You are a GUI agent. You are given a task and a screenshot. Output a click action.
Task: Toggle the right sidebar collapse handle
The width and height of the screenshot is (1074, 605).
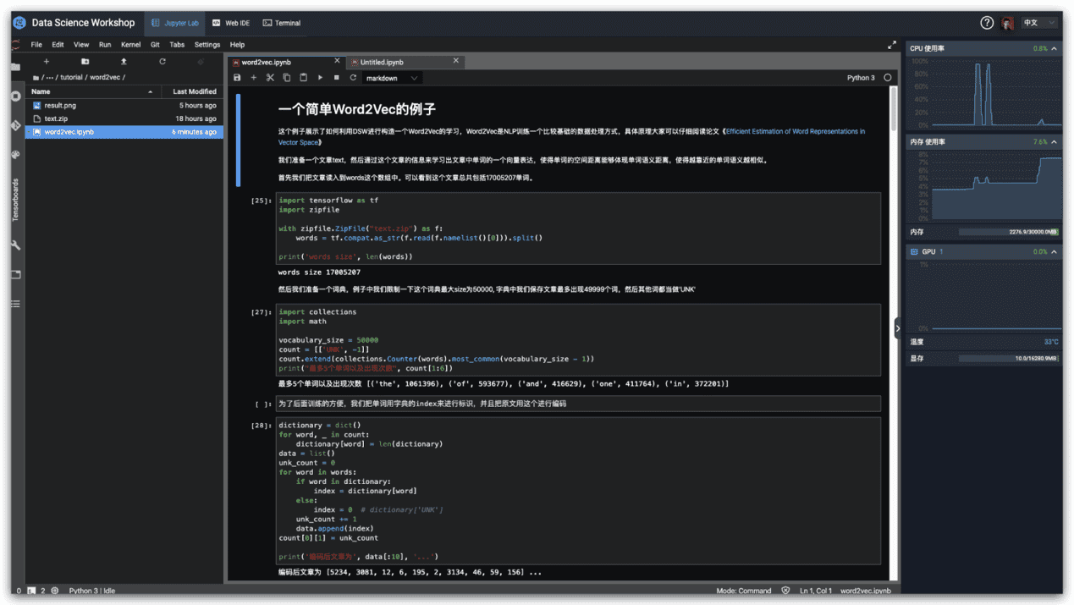898,328
